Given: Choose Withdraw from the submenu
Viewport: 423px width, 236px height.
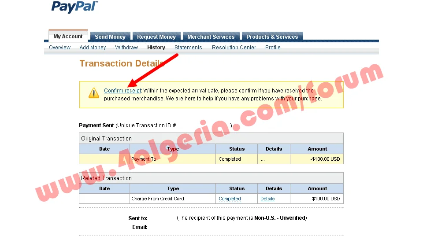Looking at the screenshot, I should [x=126, y=48].
